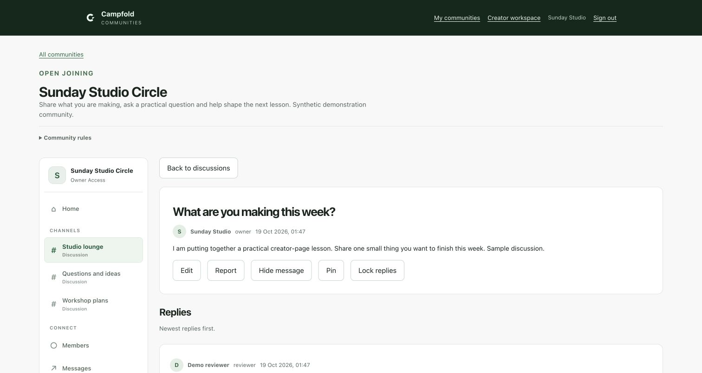Image resolution: width=702 pixels, height=373 pixels.
Task: Click the arrow icon beside Messages
Action: click(x=54, y=368)
